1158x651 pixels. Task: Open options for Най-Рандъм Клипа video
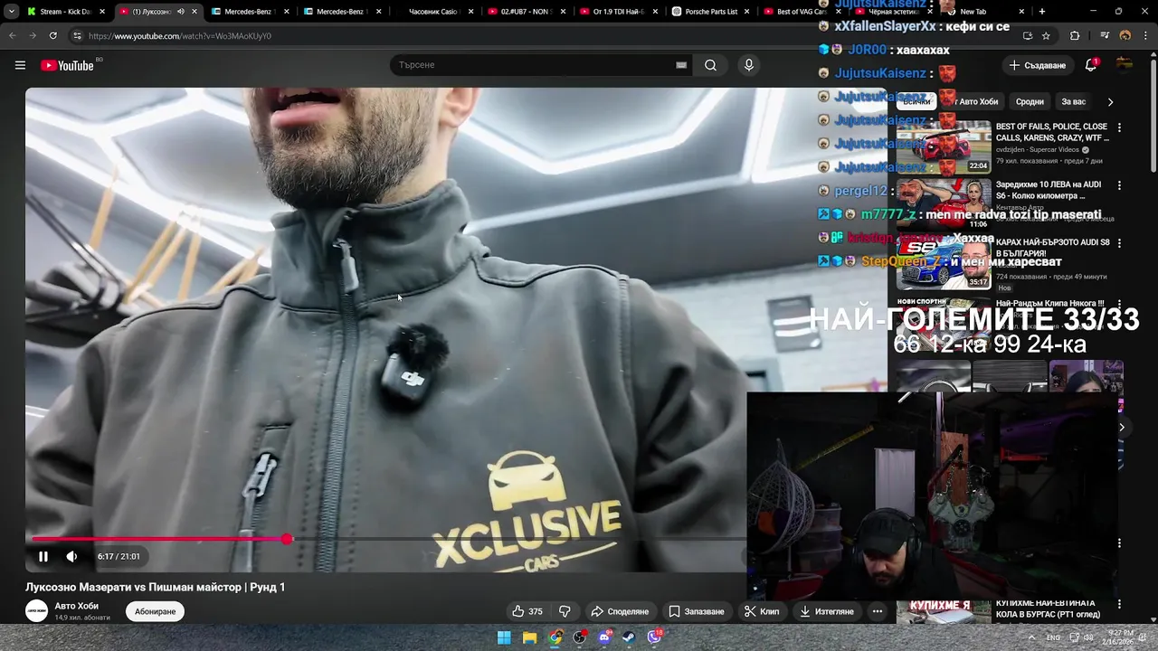(1119, 304)
